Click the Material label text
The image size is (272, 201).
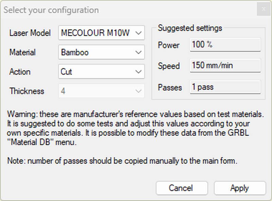(22, 53)
